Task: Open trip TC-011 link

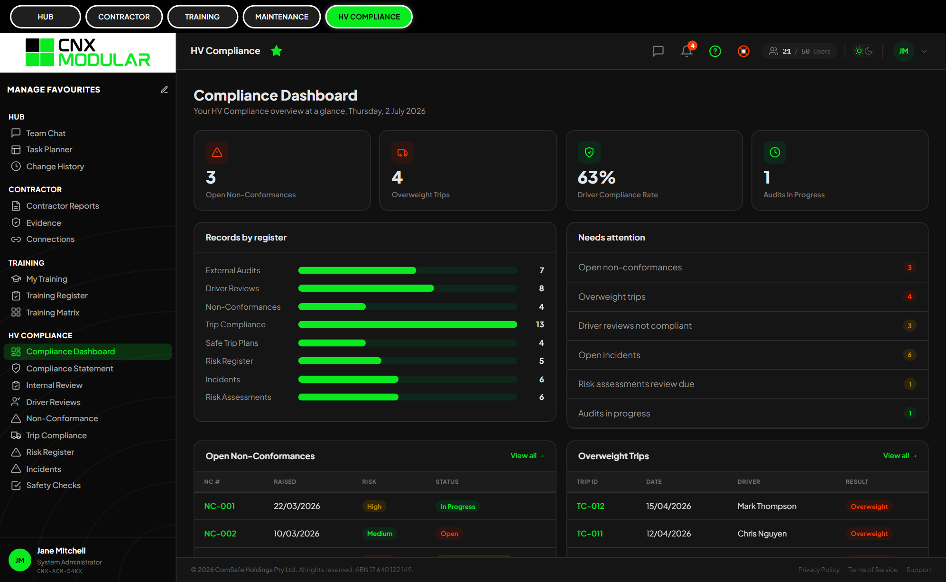Action: point(590,534)
